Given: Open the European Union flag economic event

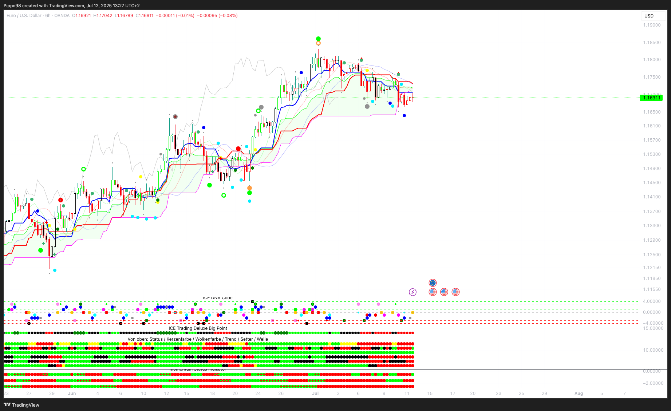Looking at the screenshot, I should tap(433, 283).
